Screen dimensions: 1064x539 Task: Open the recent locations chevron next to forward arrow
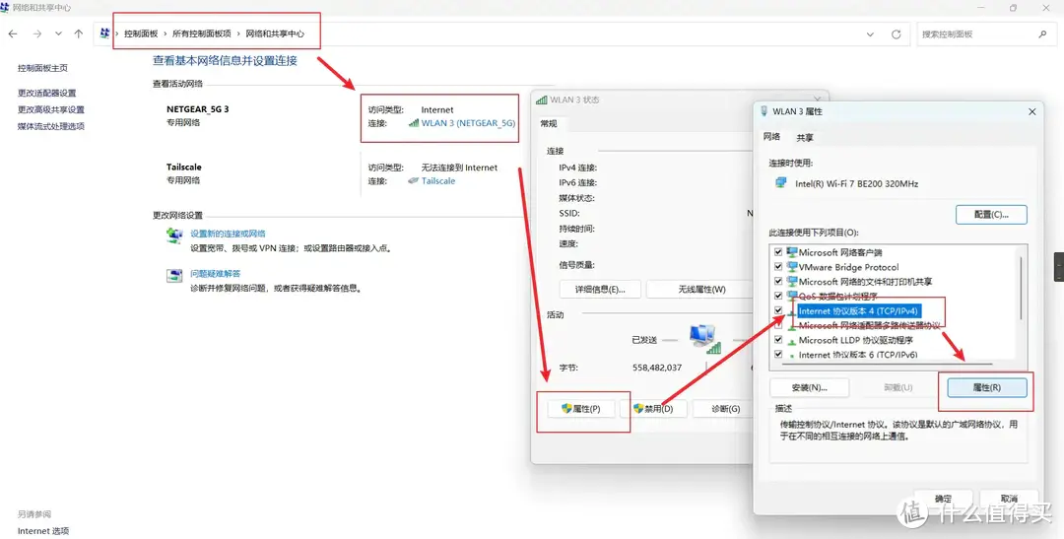pos(58,34)
